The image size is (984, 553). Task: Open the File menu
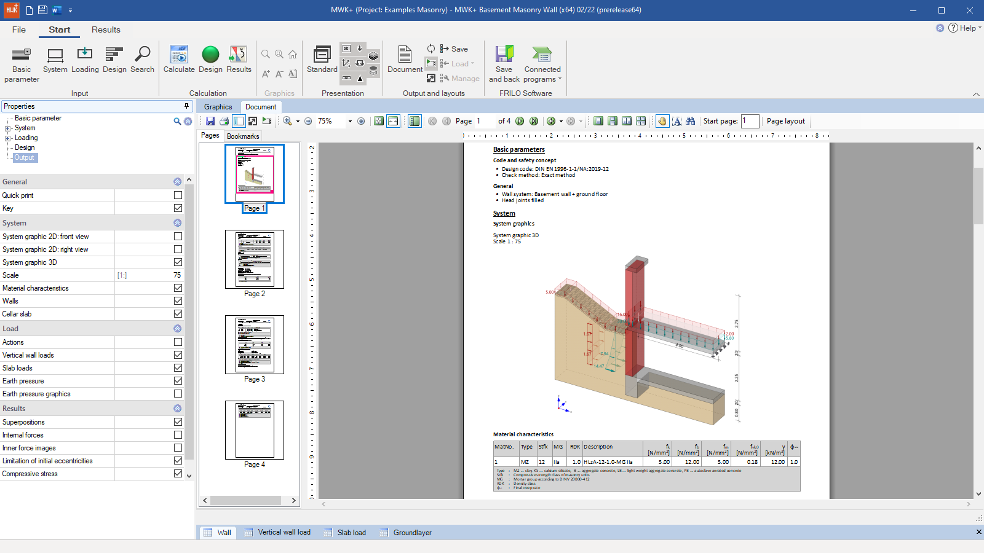point(19,29)
